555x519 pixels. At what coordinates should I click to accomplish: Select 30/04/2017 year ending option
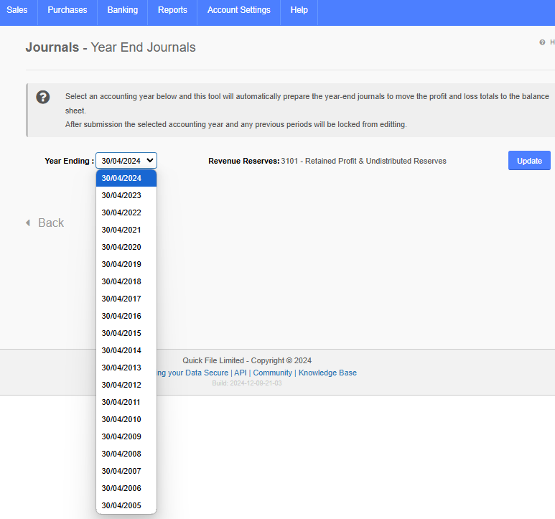pyautogui.click(x=126, y=299)
